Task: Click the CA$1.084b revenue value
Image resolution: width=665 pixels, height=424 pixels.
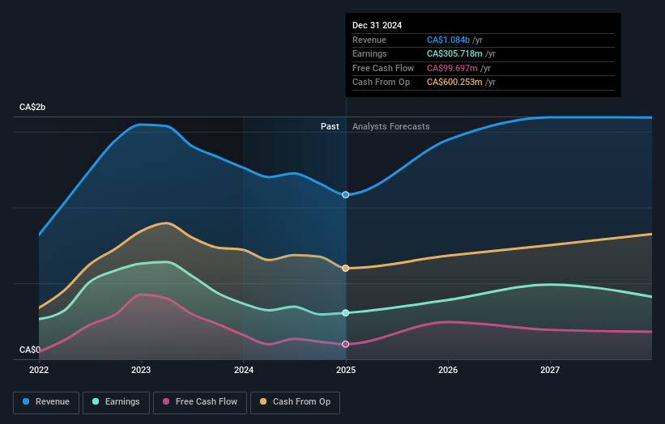Action: point(448,40)
